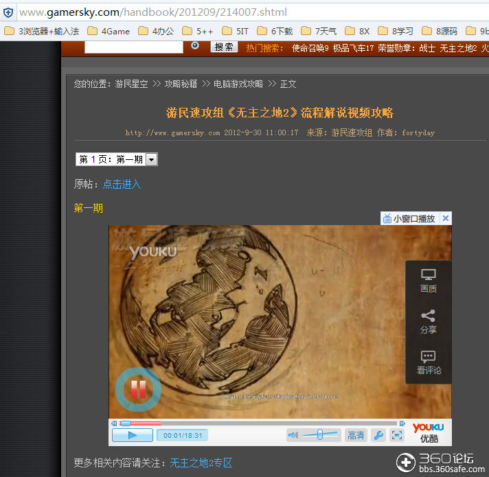The width and height of the screenshot is (489, 477).
Task: Click the 第一期 section heading
Action: coord(89,208)
